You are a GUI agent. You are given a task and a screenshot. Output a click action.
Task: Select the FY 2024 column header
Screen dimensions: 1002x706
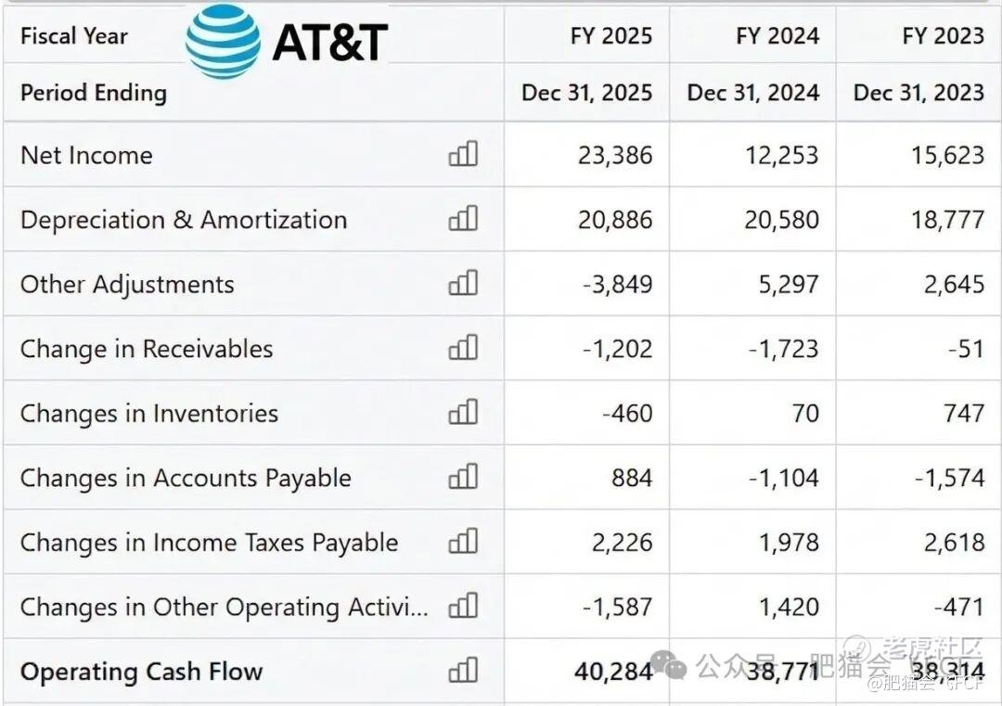[777, 36]
